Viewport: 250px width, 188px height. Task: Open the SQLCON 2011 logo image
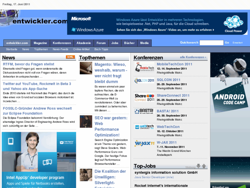click(x=144, y=80)
